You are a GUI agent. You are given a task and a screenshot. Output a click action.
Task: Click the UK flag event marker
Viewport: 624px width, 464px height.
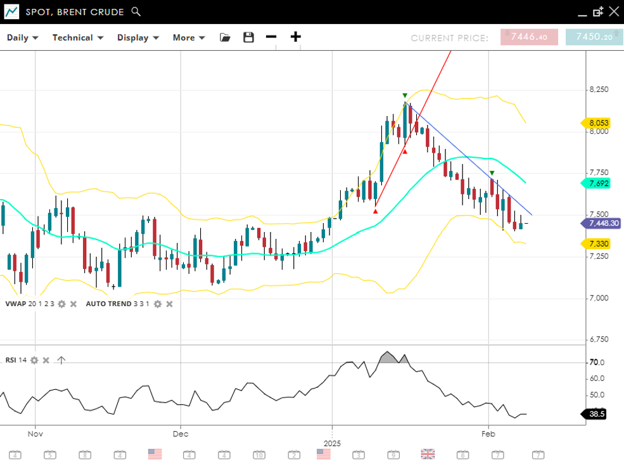tap(428, 454)
